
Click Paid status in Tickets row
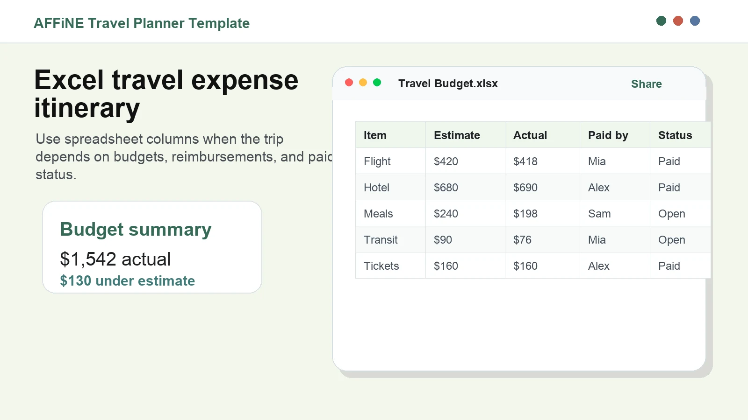coord(680,266)
